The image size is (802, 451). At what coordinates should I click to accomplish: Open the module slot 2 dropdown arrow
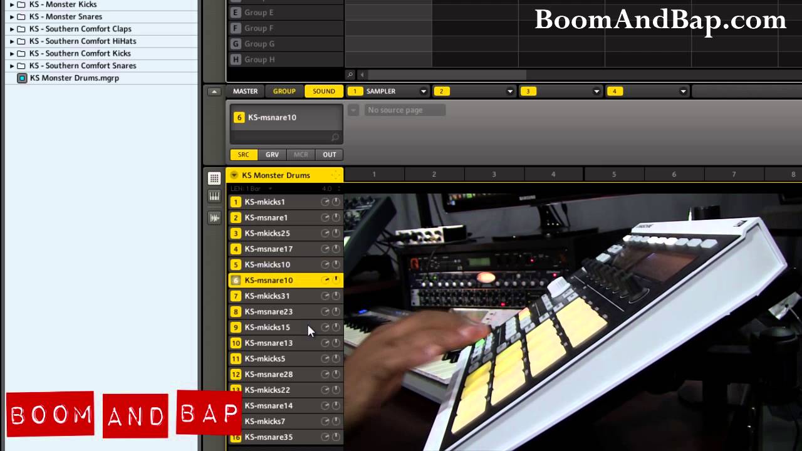click(510, 91)
